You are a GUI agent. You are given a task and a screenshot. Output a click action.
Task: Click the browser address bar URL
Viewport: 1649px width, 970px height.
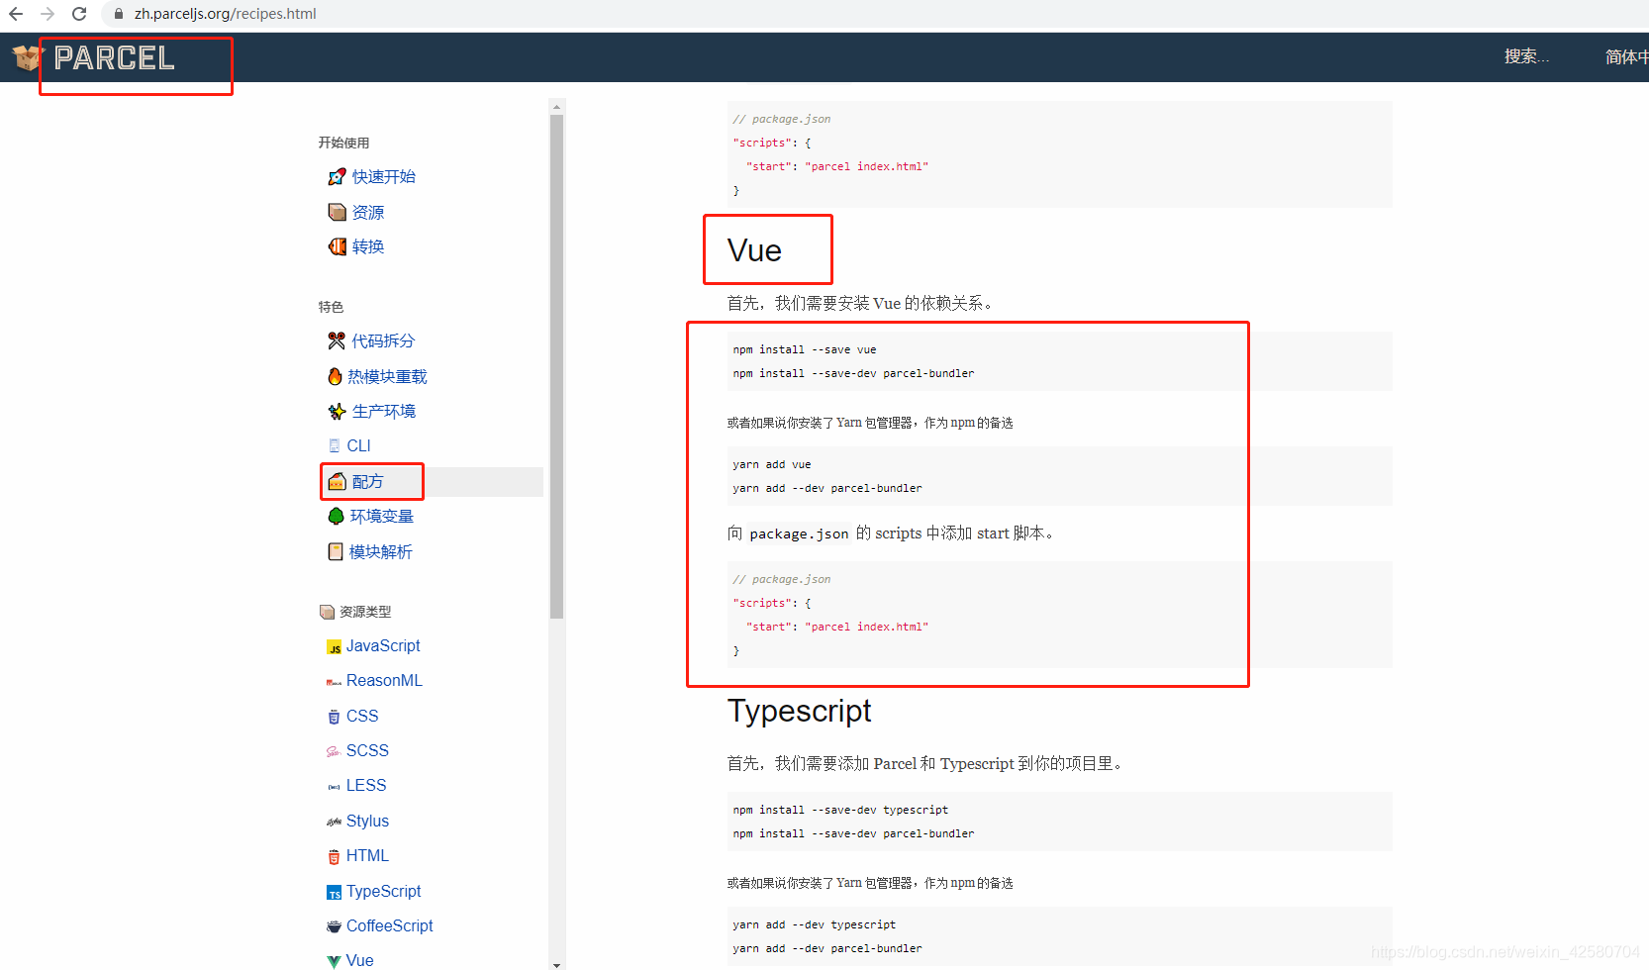[x=226, y=14]
